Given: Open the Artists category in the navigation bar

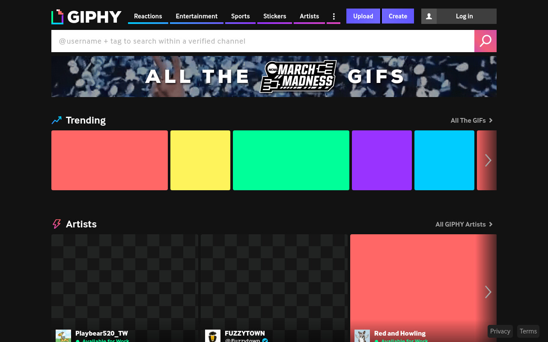Looking at the screenshot, I should [x=309, y=16].
